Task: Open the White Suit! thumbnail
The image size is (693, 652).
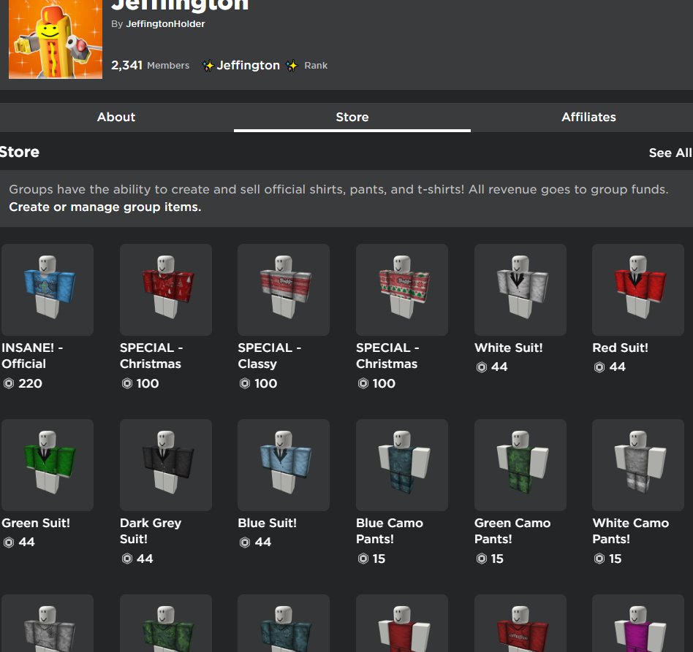Action: point(520,290)
